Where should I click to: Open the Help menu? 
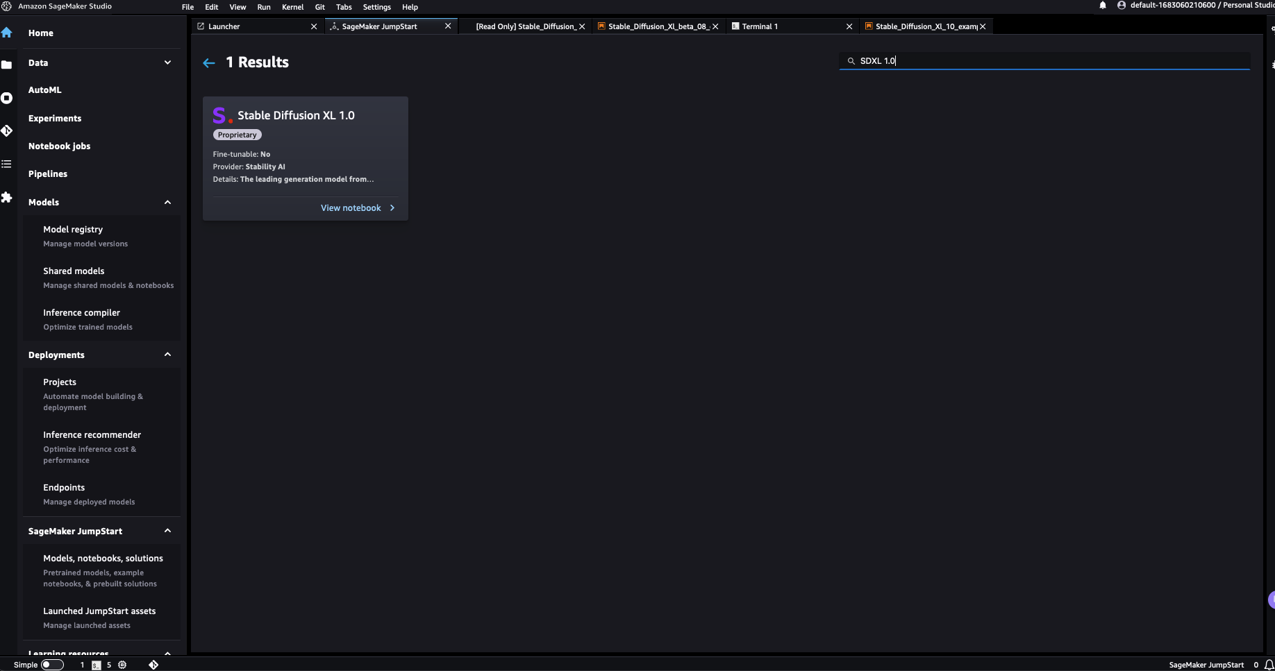click(x=410, y=7)
